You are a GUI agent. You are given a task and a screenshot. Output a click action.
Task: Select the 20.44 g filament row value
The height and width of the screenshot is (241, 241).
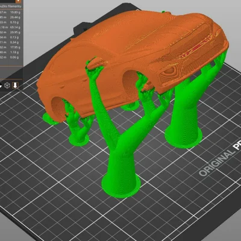click(15, 17)
